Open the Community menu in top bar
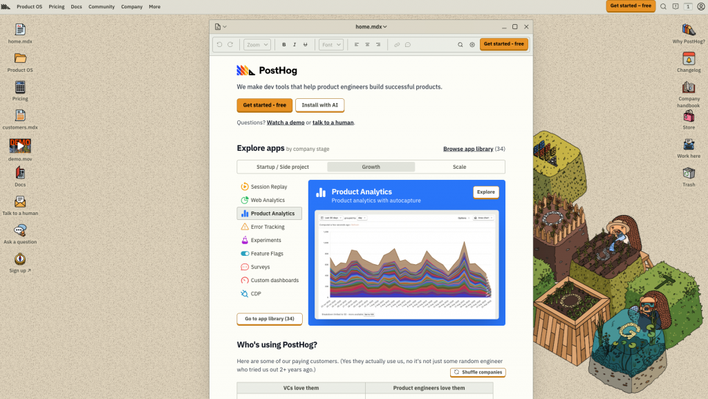This screenshot has height=399, width=708. click(102, 7)
